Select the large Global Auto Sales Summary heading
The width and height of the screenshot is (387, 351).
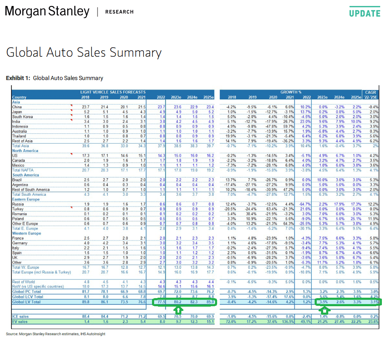84,52
